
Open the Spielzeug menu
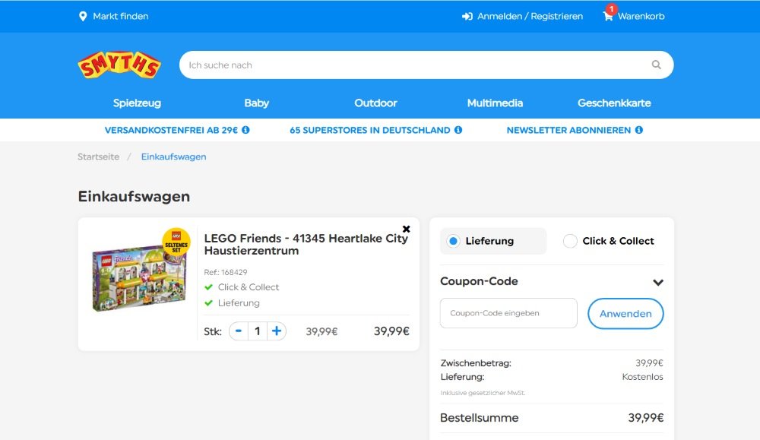[135, 103]
